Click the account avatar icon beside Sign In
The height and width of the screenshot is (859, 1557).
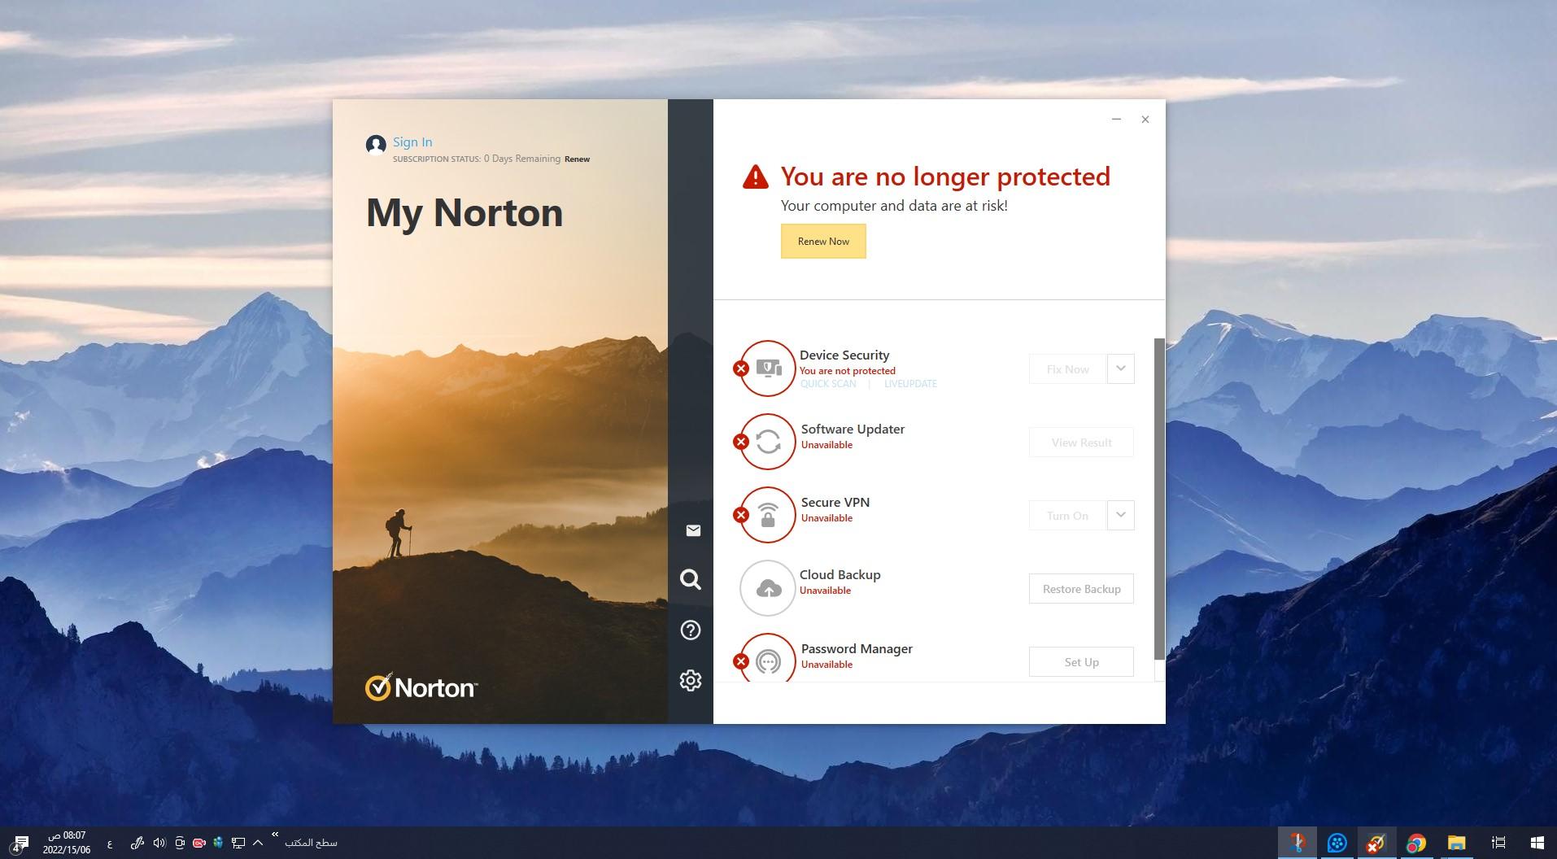tap(376, 145)
